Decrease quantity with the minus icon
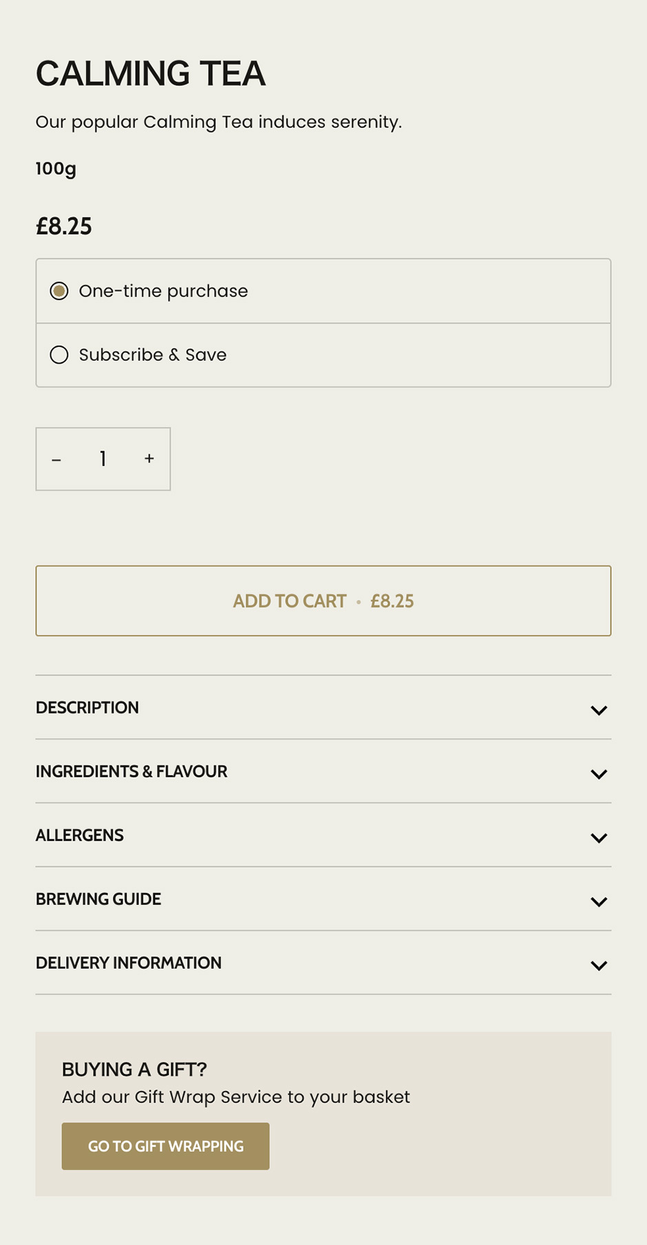This screenshot has width=647, height=1245. pos(56,459)
